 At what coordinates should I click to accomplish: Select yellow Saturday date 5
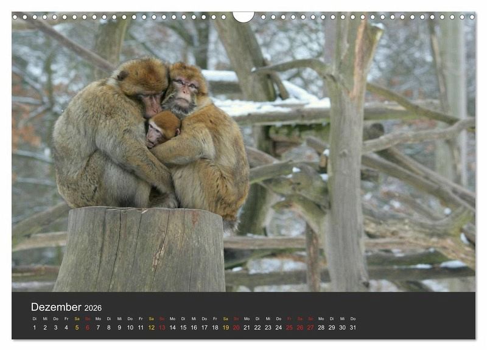pyautogui.click(x=77, y=327)
